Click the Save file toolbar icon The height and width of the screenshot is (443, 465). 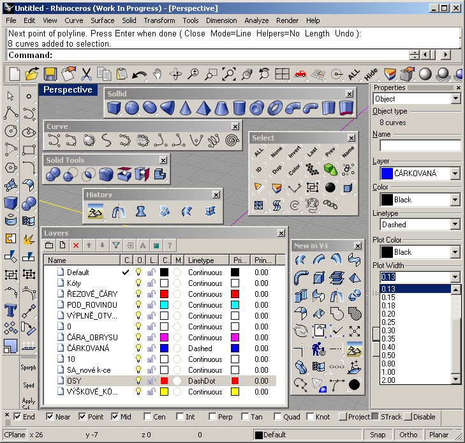point(50,75)
